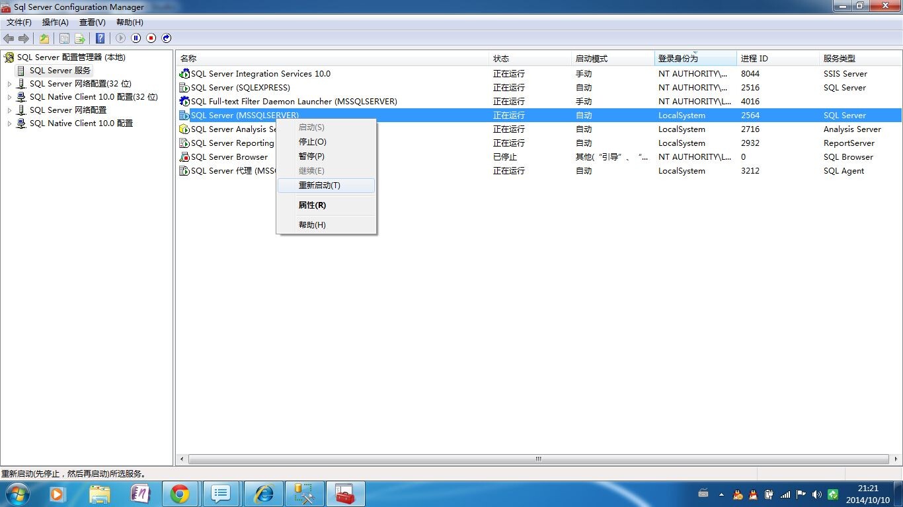Sort by the 服务类型 column header

861,59
